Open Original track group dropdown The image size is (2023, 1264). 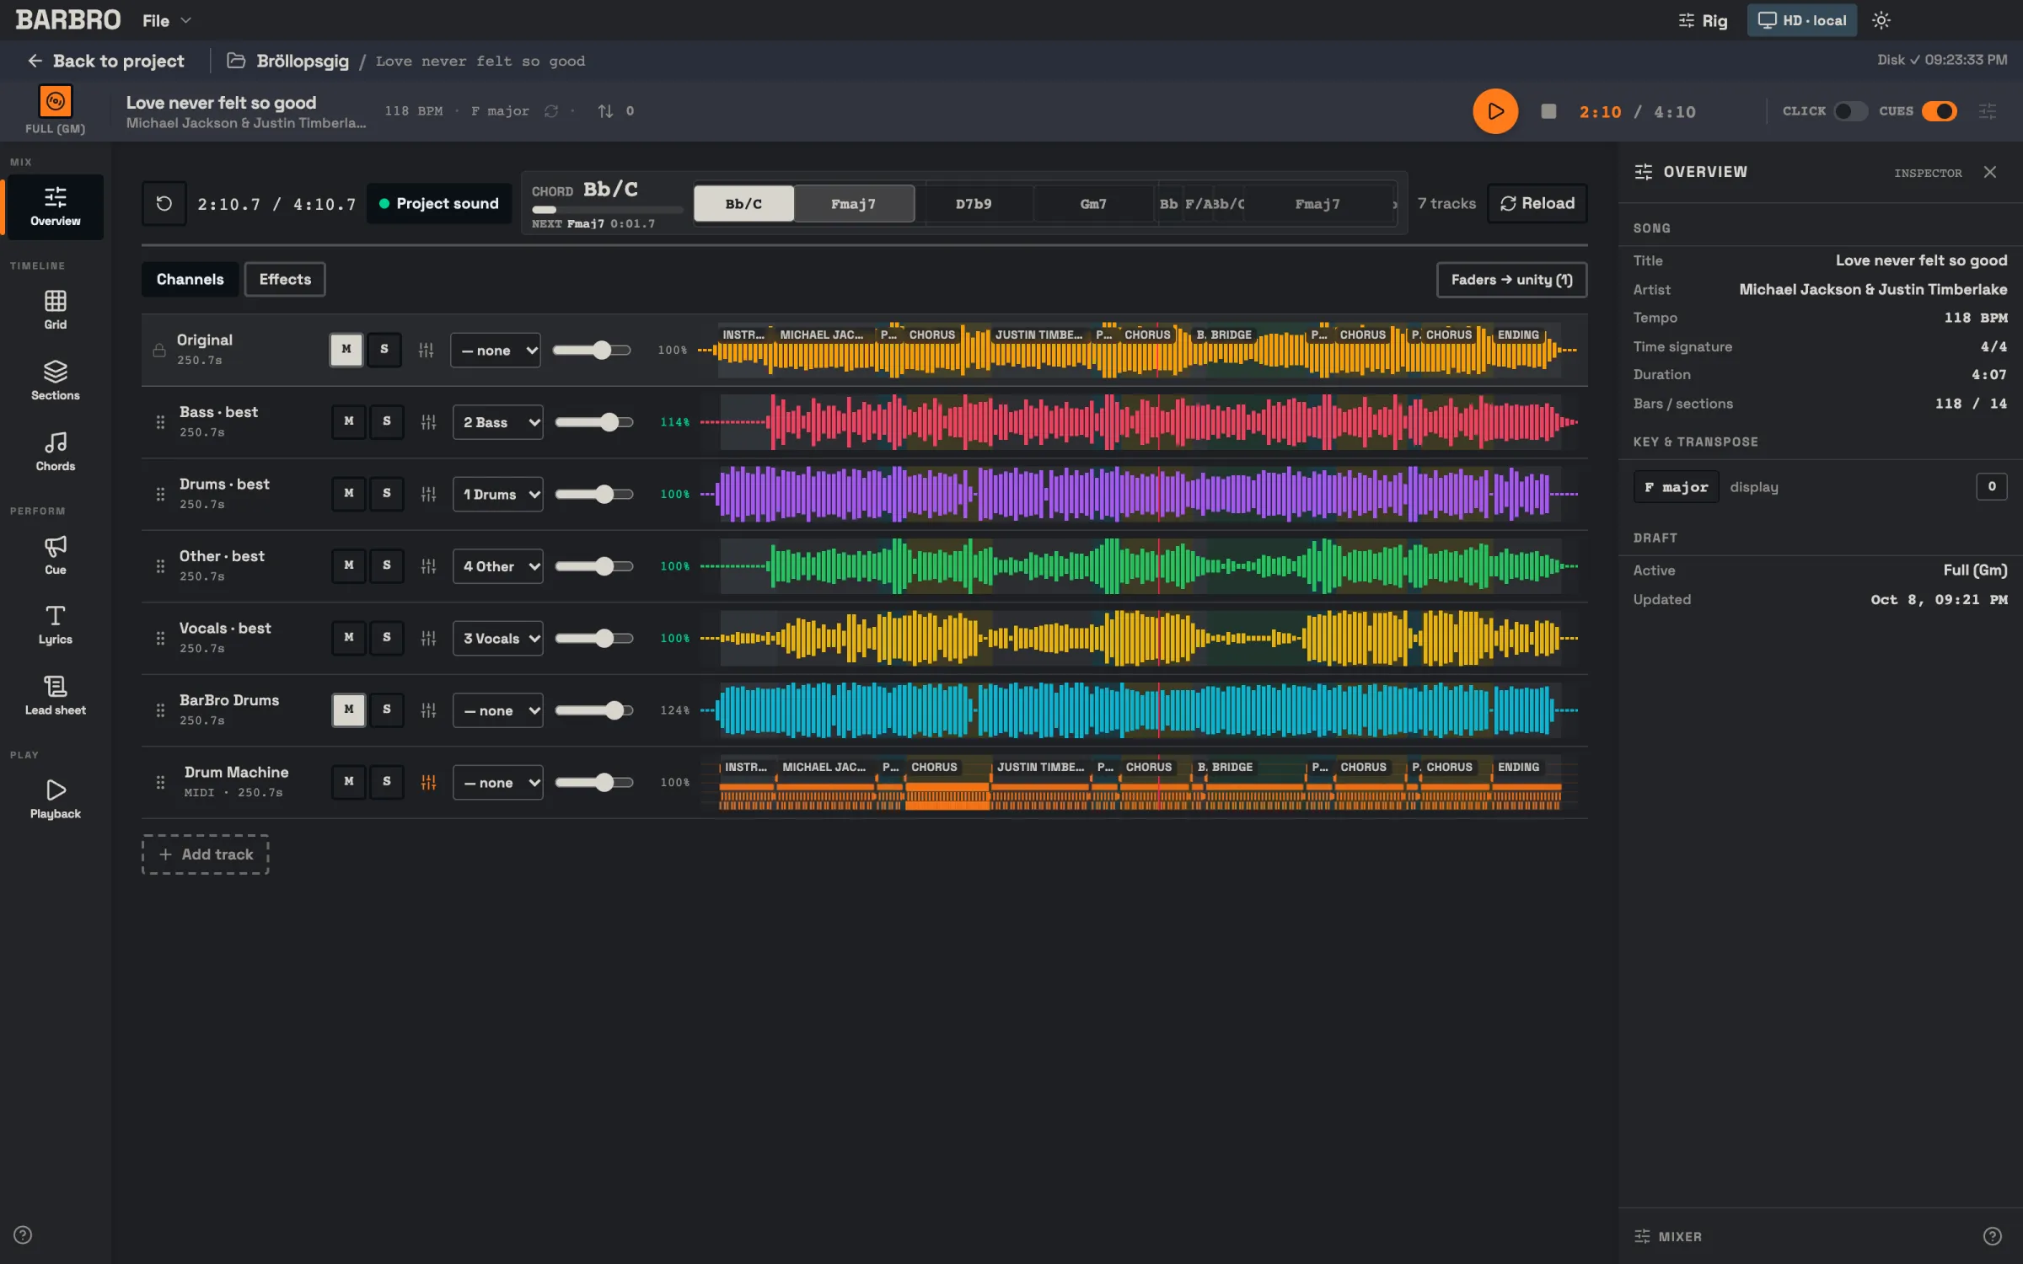point(496,350)
